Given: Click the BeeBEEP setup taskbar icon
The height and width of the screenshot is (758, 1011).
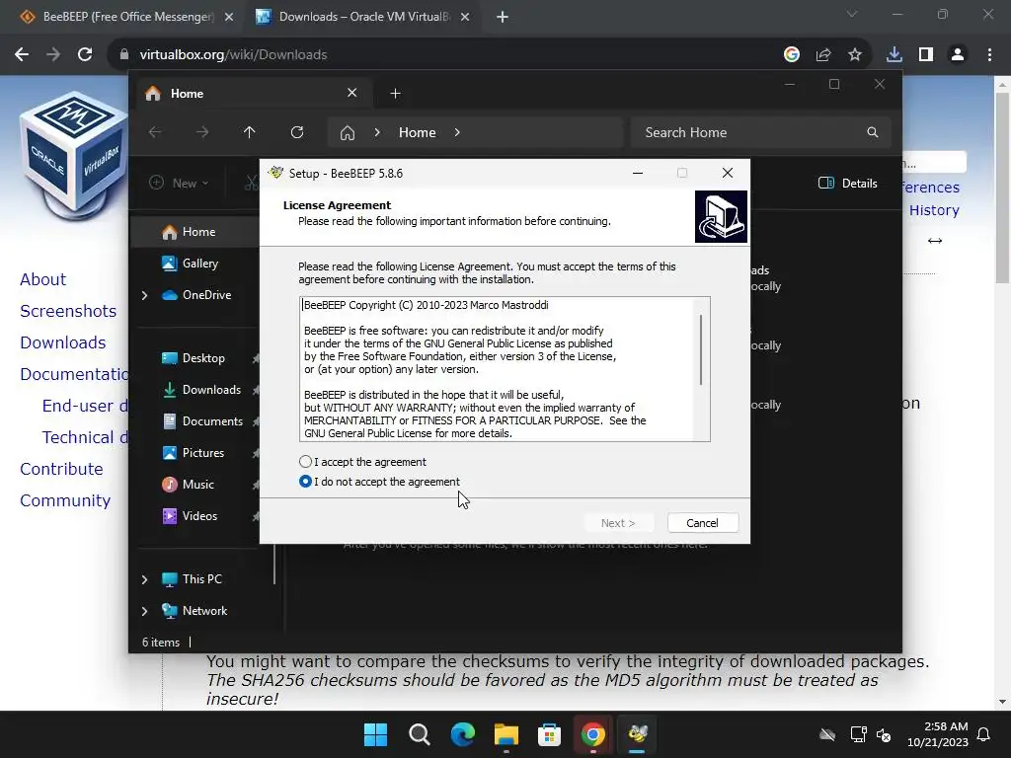Looking at the screenshot, I should coord(637,734).
